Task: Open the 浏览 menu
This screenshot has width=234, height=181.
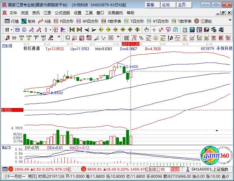Action: (x=25, y=13)
